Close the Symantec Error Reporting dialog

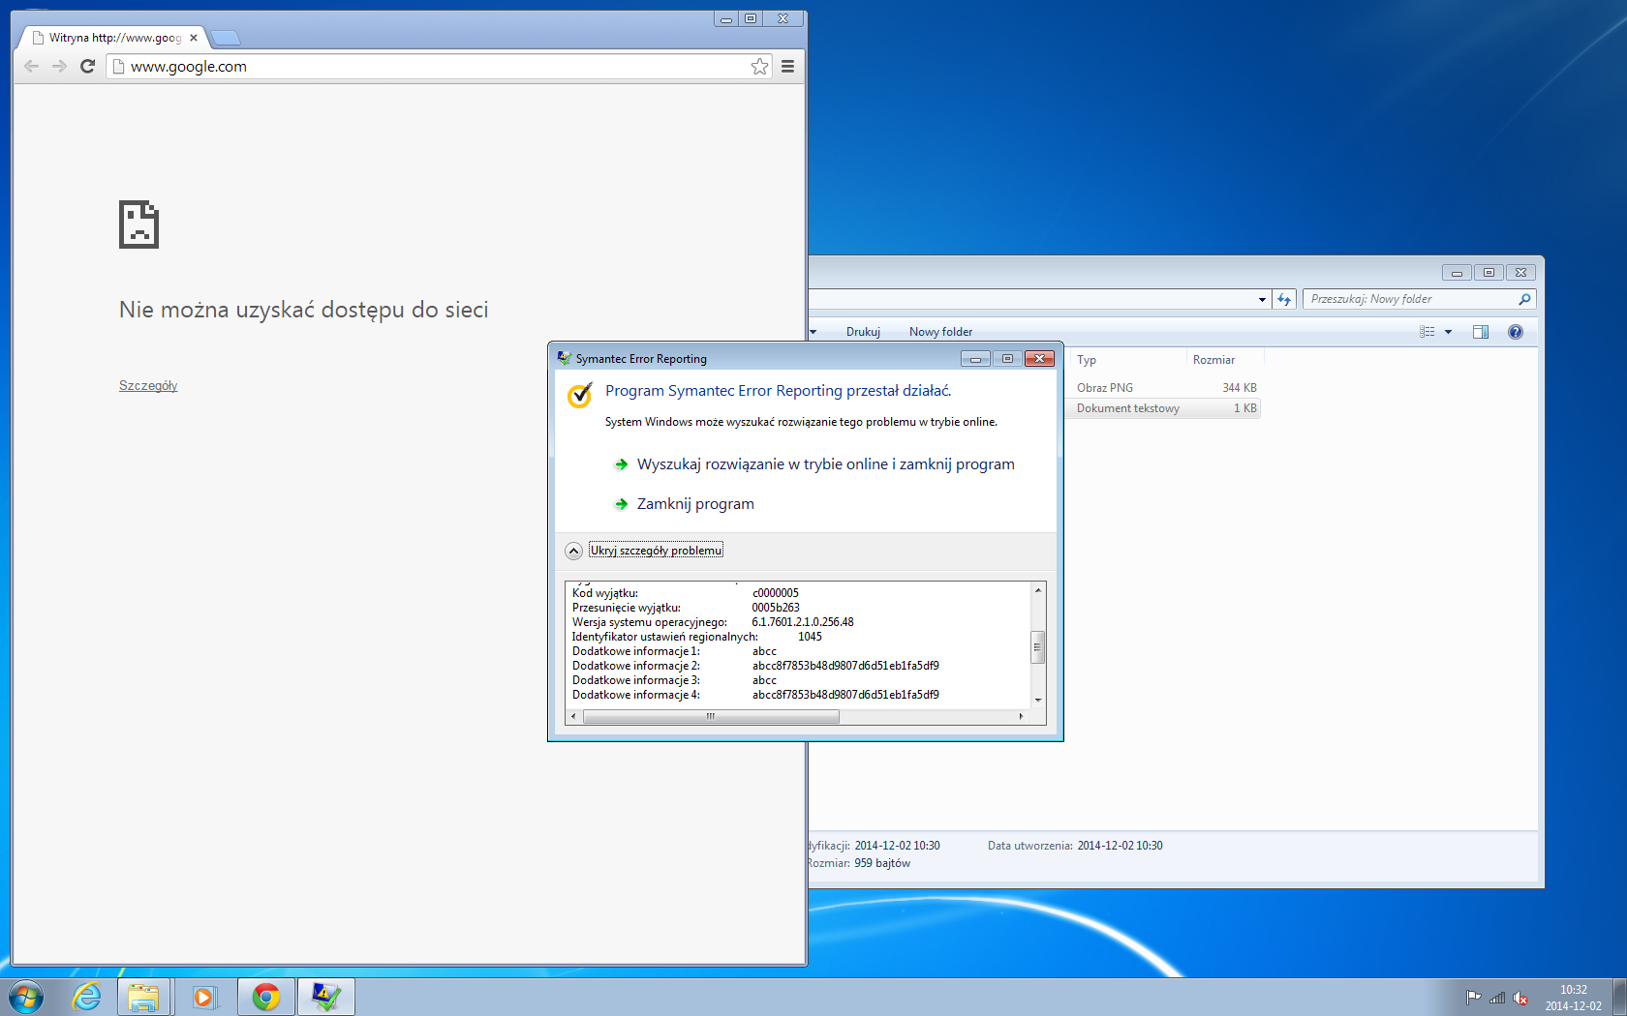(x=1039, y=359)
